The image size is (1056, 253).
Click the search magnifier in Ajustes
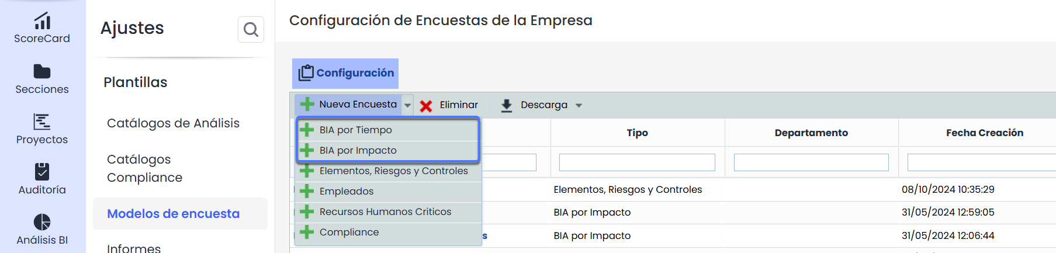pos(251,29)
